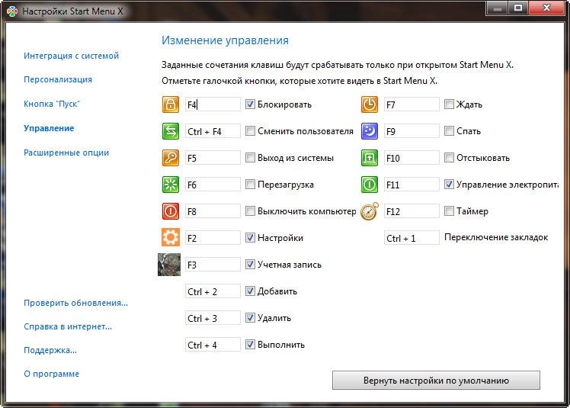
Task: Open the О программе link
Action: coord(51,374)
